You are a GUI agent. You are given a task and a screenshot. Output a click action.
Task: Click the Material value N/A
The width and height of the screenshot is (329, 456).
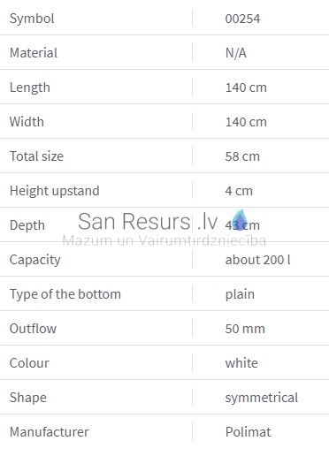click(x=235, y=53)
